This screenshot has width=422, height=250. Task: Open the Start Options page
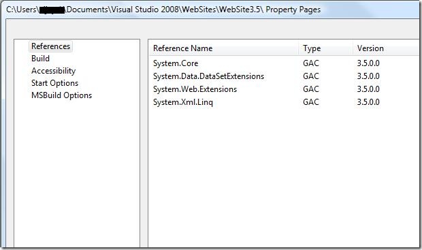coord(54,83)
